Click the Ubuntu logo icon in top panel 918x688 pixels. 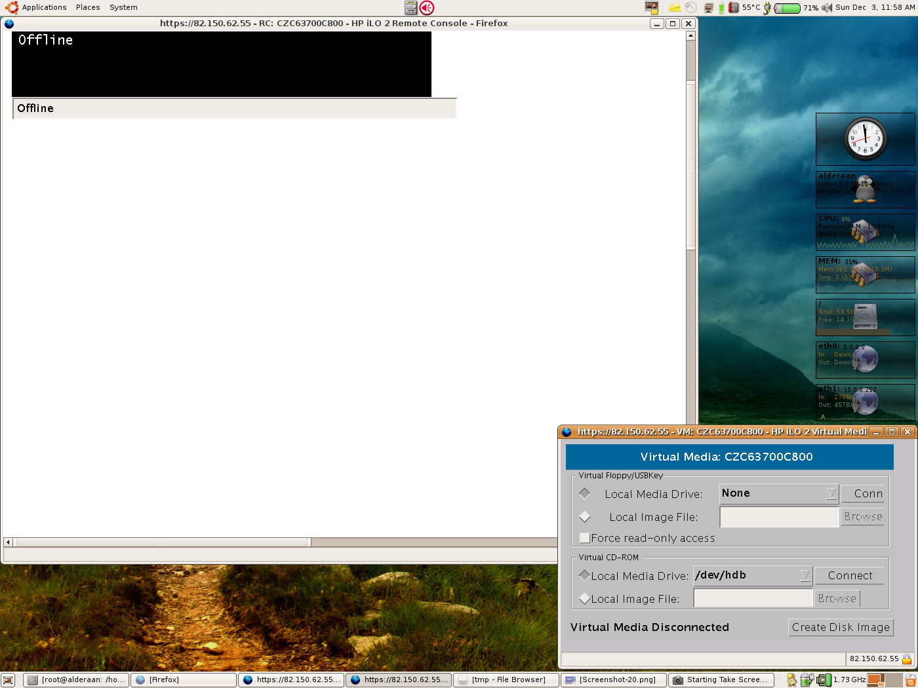[12, 7]
